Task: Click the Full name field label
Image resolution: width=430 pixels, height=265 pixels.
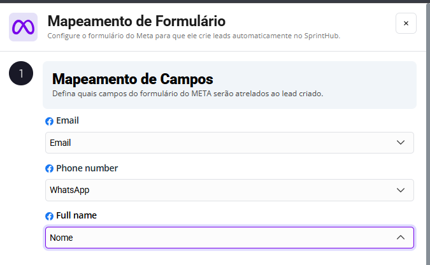Action: [x=76, y=215]
